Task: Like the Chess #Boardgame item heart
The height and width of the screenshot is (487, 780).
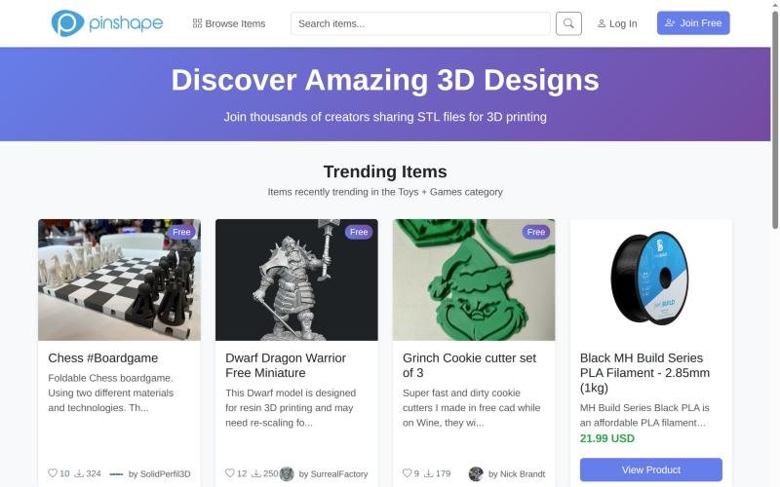Action: coord(53,473)
